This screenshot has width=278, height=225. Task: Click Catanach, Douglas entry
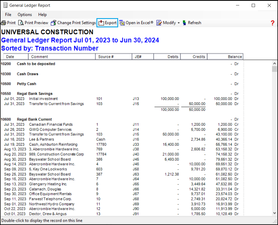coord(45,189)
